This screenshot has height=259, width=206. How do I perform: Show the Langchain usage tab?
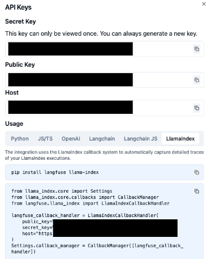[x=102, y=139]
